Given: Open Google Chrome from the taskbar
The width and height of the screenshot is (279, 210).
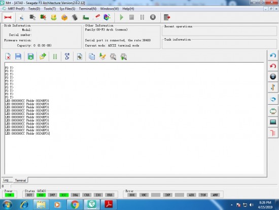Looking at the screenshot, I should (x=75, y=204).
